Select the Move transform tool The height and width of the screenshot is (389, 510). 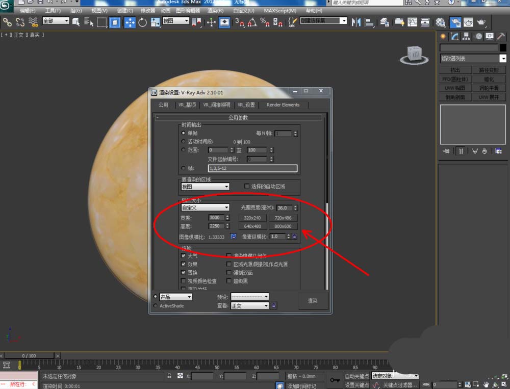point(130,22)
